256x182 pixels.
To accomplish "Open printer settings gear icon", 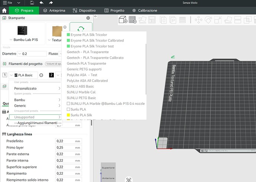I will tap(88, 18).
